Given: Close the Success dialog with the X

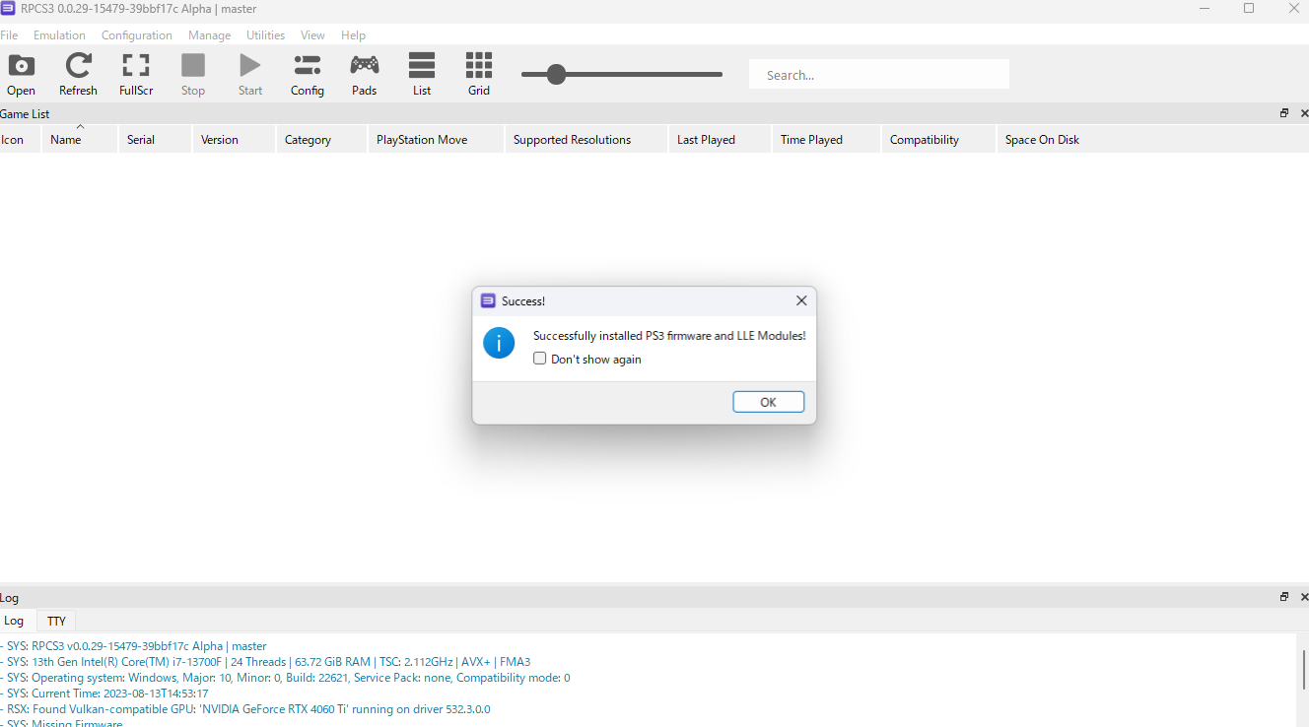Looking at the screenshot, I should [x=801, y=300].
